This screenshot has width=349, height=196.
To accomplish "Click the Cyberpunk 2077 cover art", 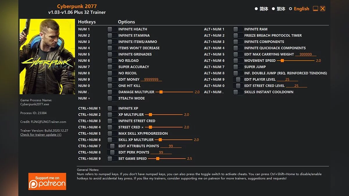I will 47,56.
